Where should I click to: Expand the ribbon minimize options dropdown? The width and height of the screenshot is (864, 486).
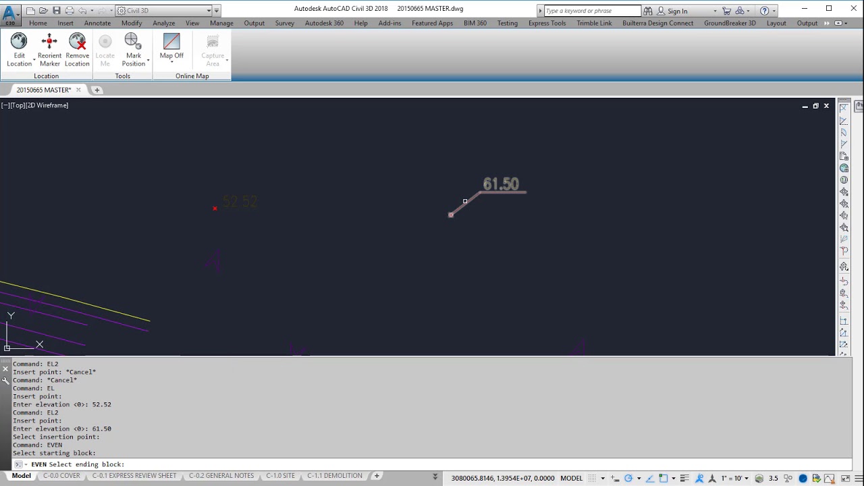click(x=846, y=23)
